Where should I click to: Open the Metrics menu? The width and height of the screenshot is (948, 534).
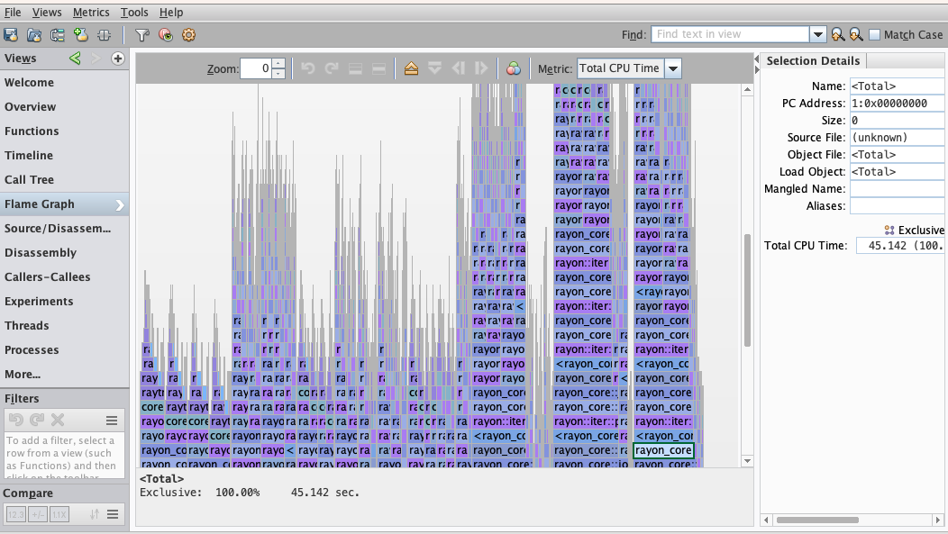91,12
